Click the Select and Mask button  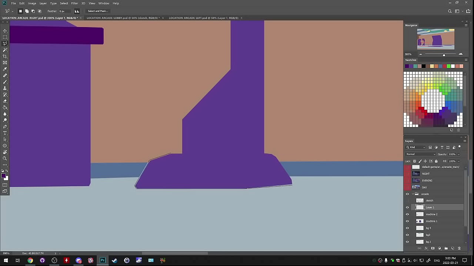coord(98,11)
